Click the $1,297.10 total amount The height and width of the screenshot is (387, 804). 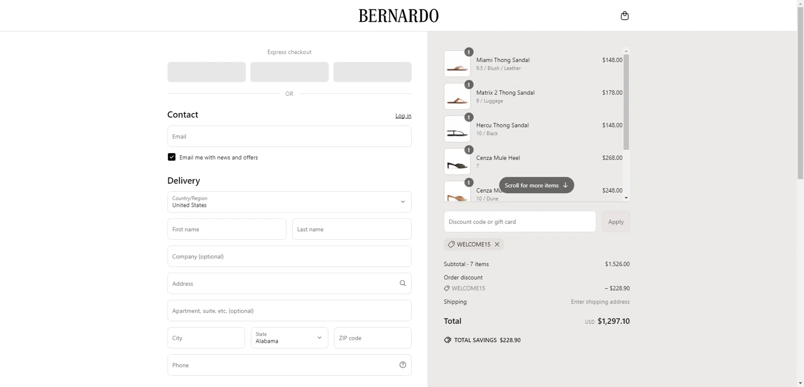[614, 321]
